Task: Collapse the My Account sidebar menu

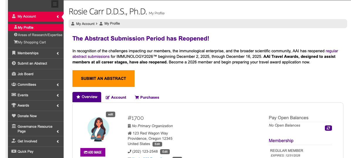Action: tap(58, 17)
